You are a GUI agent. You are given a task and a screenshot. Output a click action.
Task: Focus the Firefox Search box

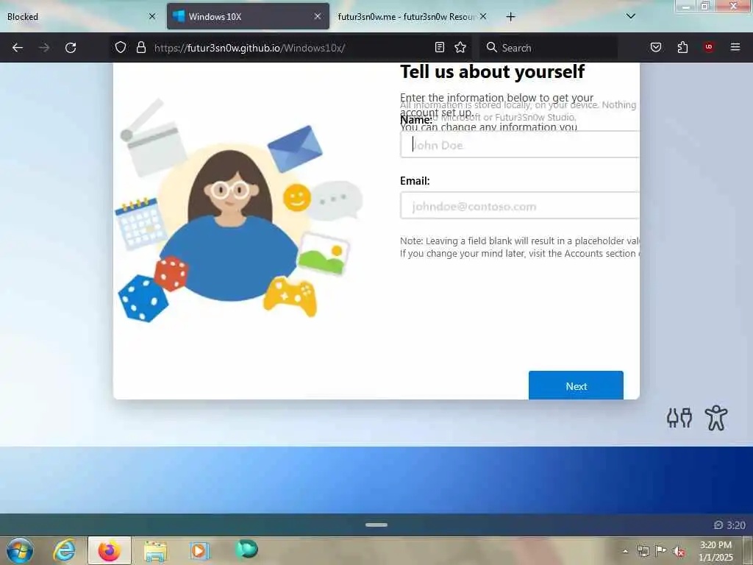point(549,48)
